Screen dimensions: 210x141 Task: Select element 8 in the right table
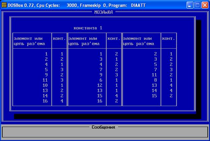tap(155, 80)
